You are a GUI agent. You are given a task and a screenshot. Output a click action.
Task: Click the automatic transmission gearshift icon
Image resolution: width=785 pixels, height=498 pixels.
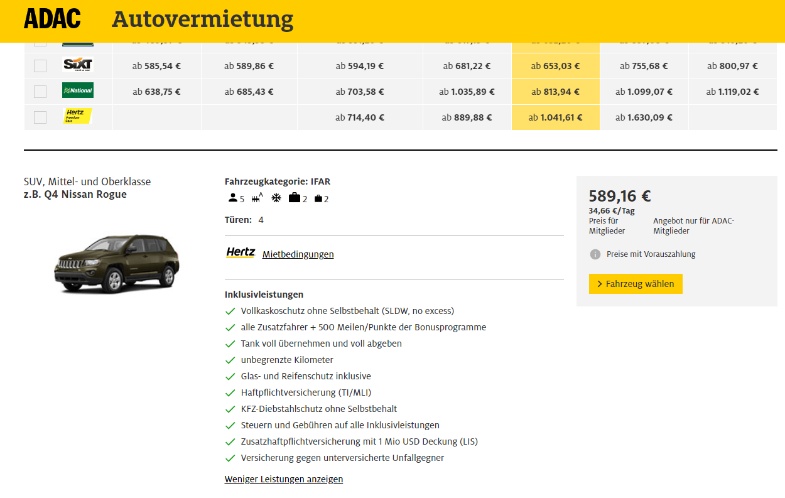click(256, 198)
